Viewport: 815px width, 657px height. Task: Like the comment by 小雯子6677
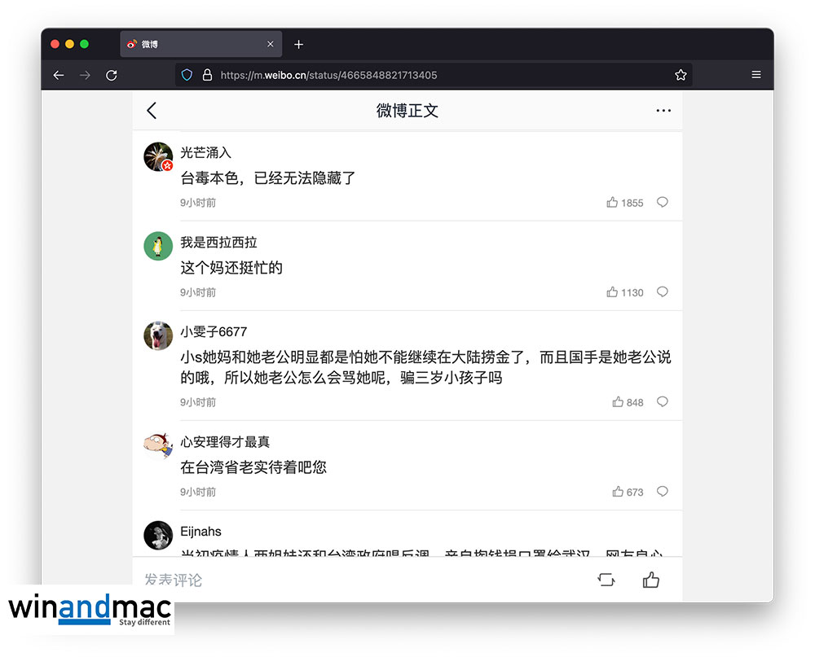[x=618, y=402]
